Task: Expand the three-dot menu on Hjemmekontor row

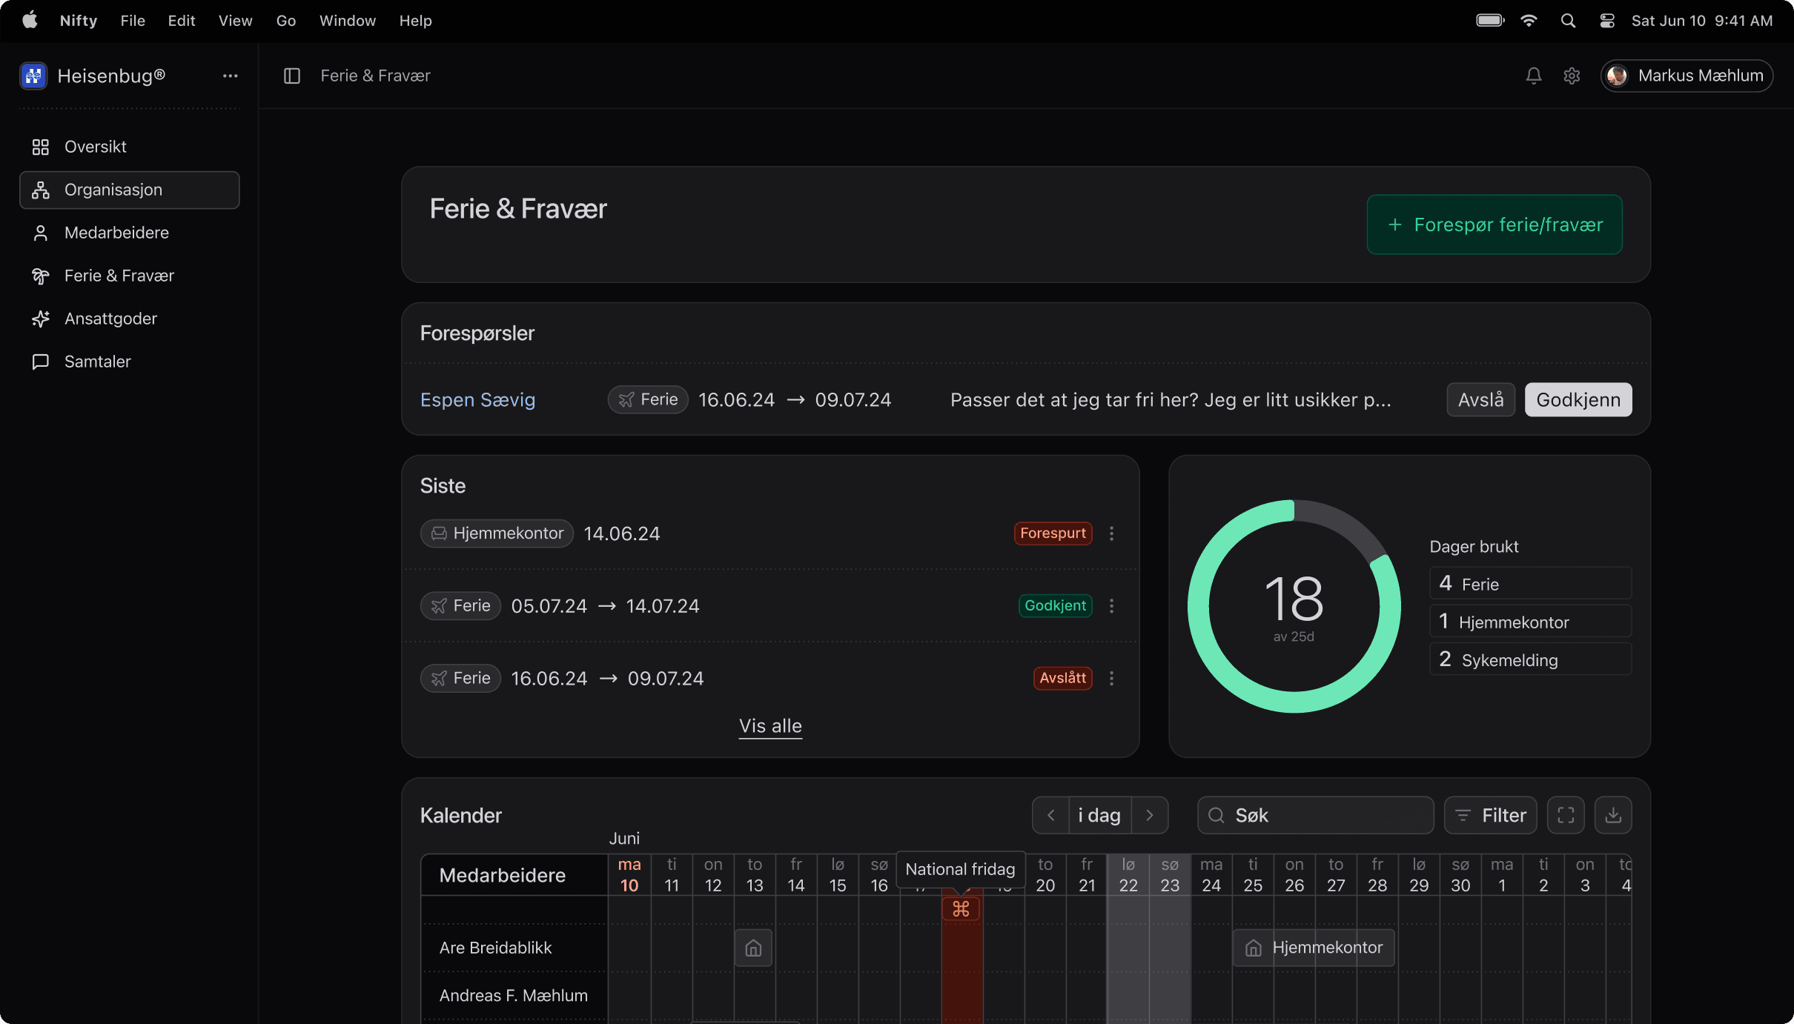Action: click(x=1111, y=532)
